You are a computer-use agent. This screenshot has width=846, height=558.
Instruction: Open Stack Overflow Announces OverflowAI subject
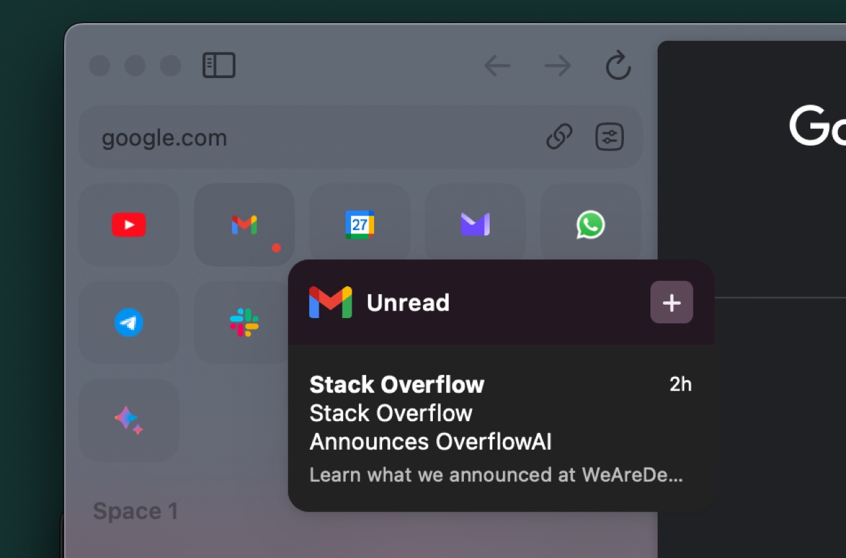pos(430,427)
